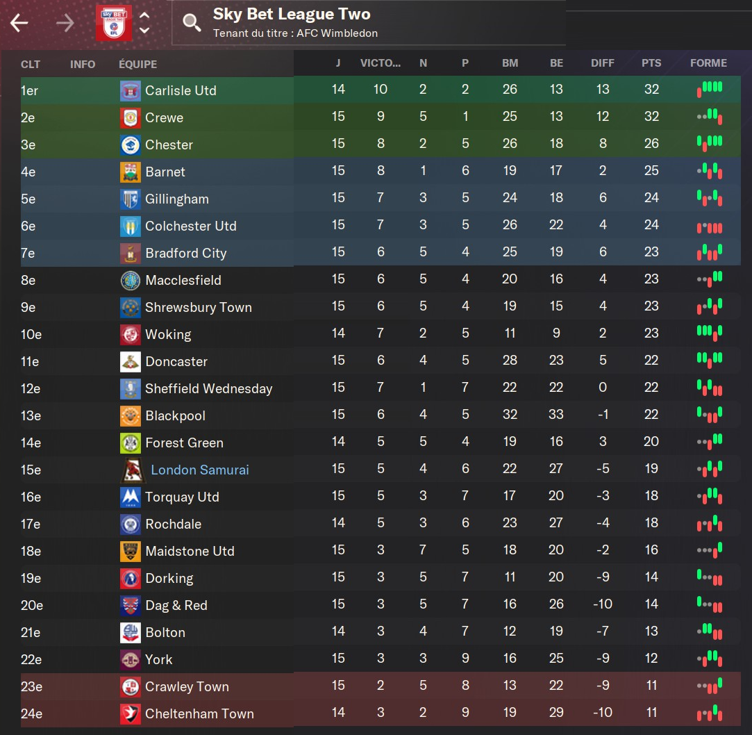Sort table by DIFF column header
This screenshot has height=735, width=752.
[602, 63]
